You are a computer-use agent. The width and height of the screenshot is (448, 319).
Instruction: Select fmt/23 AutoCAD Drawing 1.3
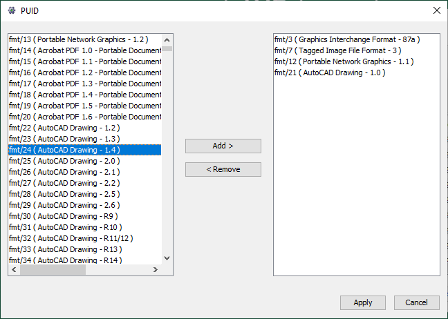click(x=85, y=139)
